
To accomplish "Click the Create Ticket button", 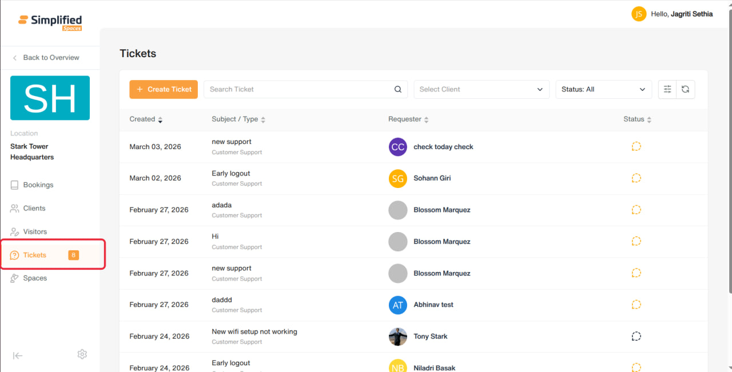I will (164, 89).
